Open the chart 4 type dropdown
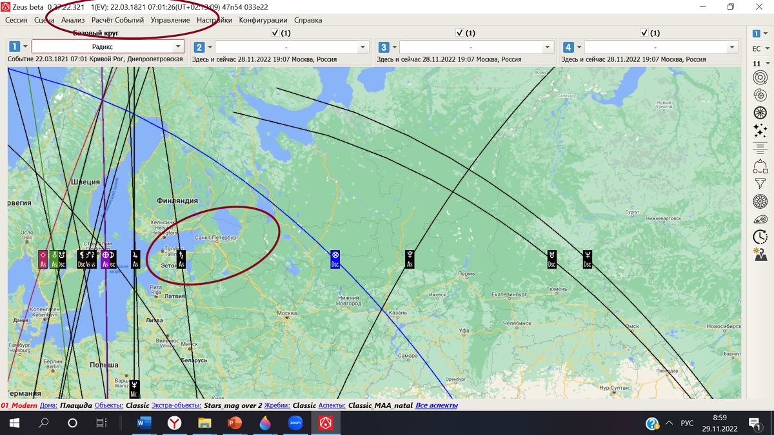 pyautogui.click(x=661, y=47)
